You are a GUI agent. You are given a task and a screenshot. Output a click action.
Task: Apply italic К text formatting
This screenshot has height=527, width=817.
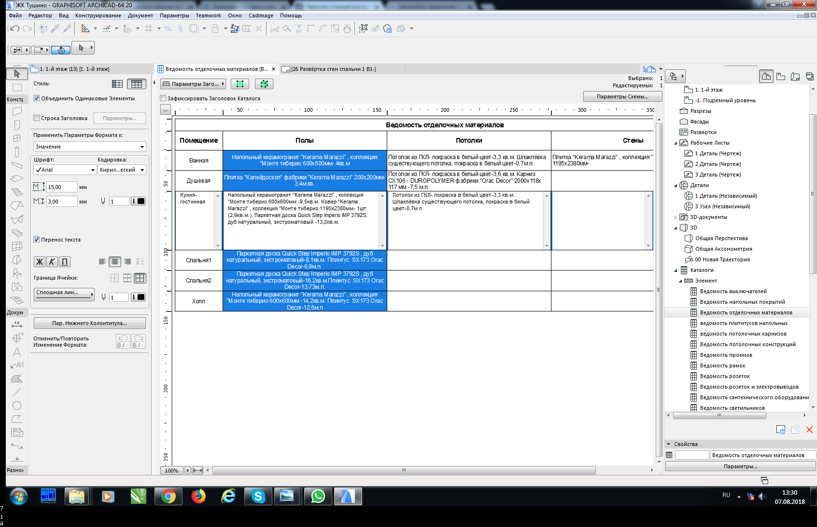52,262
